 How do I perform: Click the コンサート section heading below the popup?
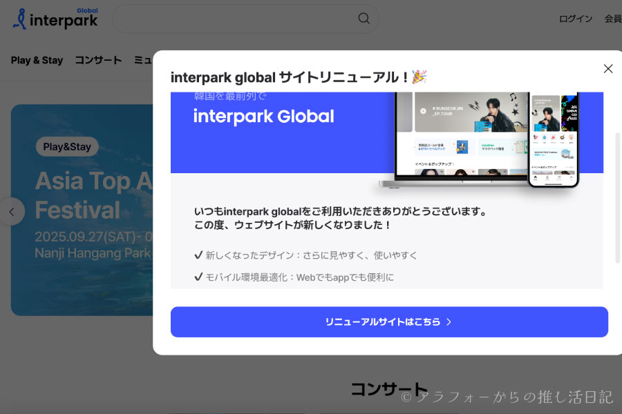click(389, 388)
